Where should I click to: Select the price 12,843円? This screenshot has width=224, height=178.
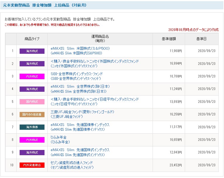[x=176, y=152]
